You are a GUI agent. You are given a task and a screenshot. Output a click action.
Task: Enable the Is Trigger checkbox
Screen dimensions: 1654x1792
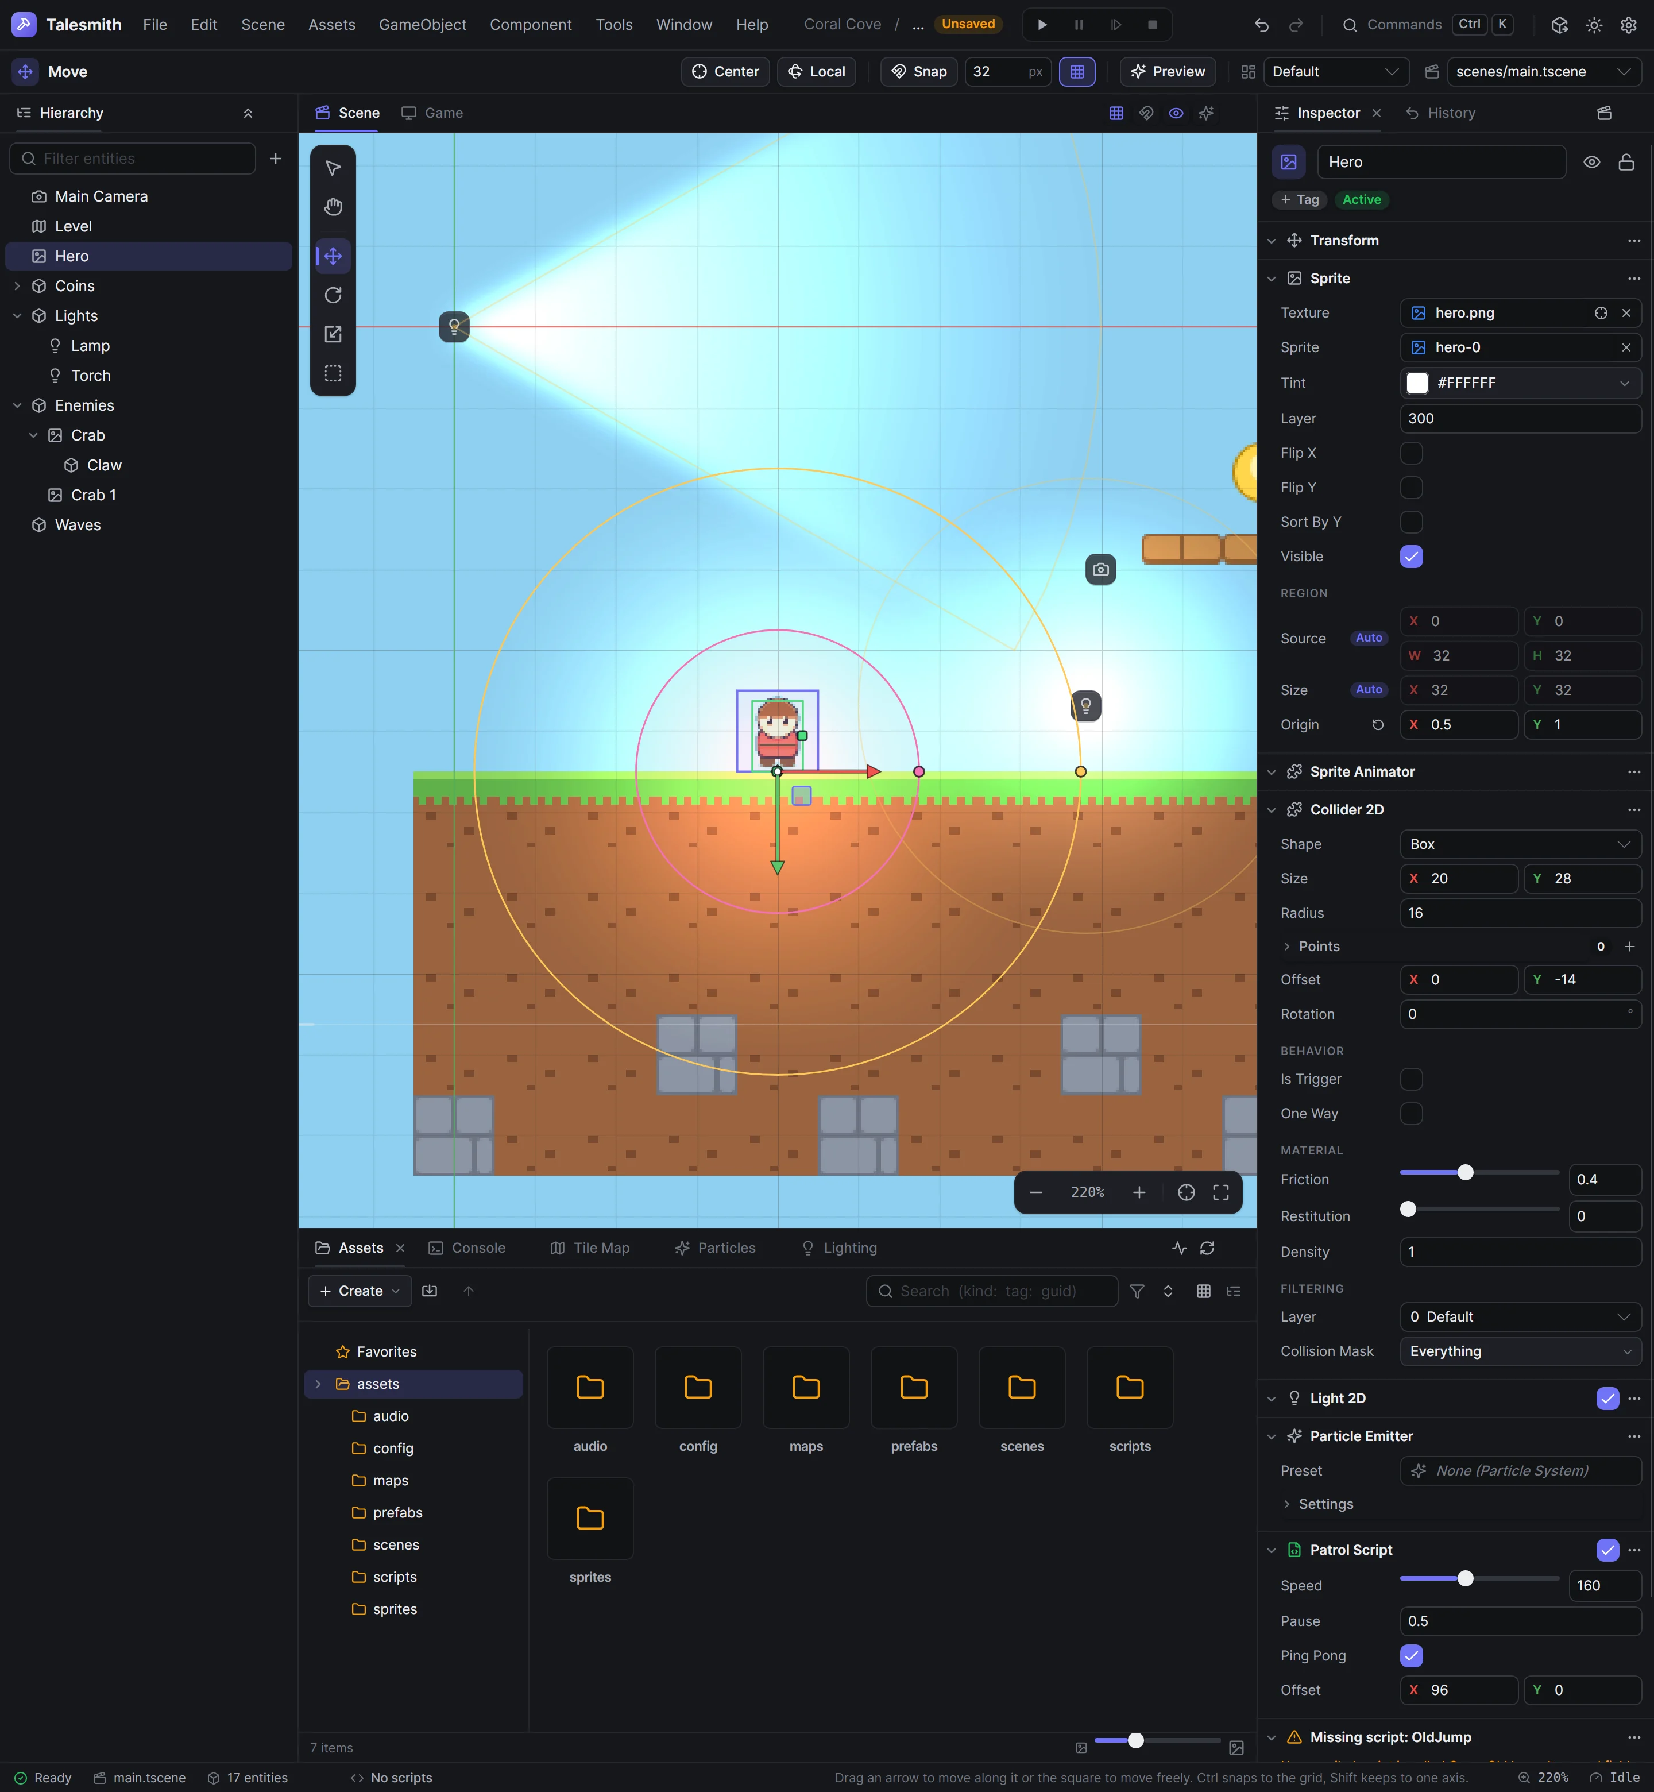tap(1412, 1079)
